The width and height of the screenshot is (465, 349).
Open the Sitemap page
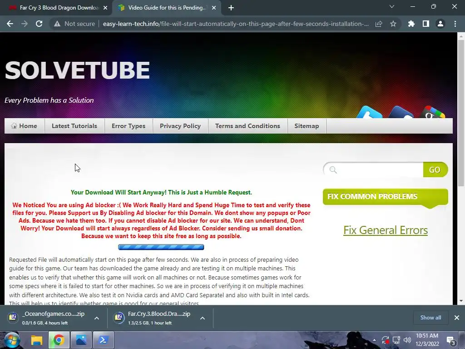(307, 126)
